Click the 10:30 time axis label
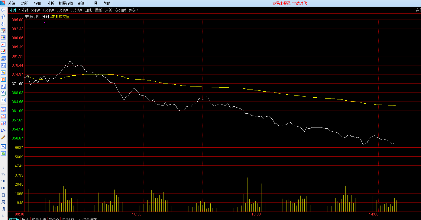Viewport: 421px width, 220px height. tap(137, 214)
